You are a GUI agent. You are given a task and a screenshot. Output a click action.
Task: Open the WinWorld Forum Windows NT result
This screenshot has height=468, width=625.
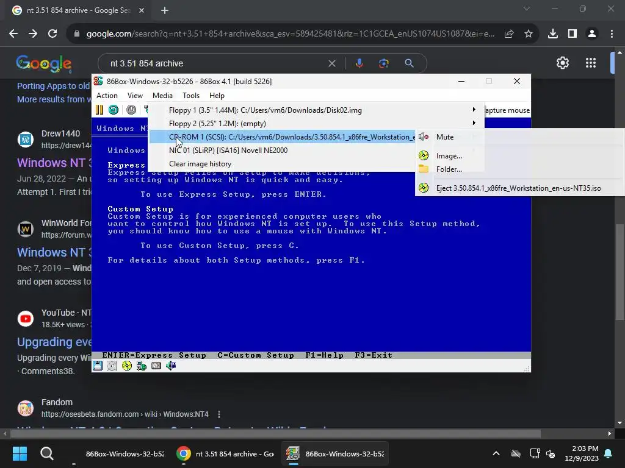click(54, 252)
